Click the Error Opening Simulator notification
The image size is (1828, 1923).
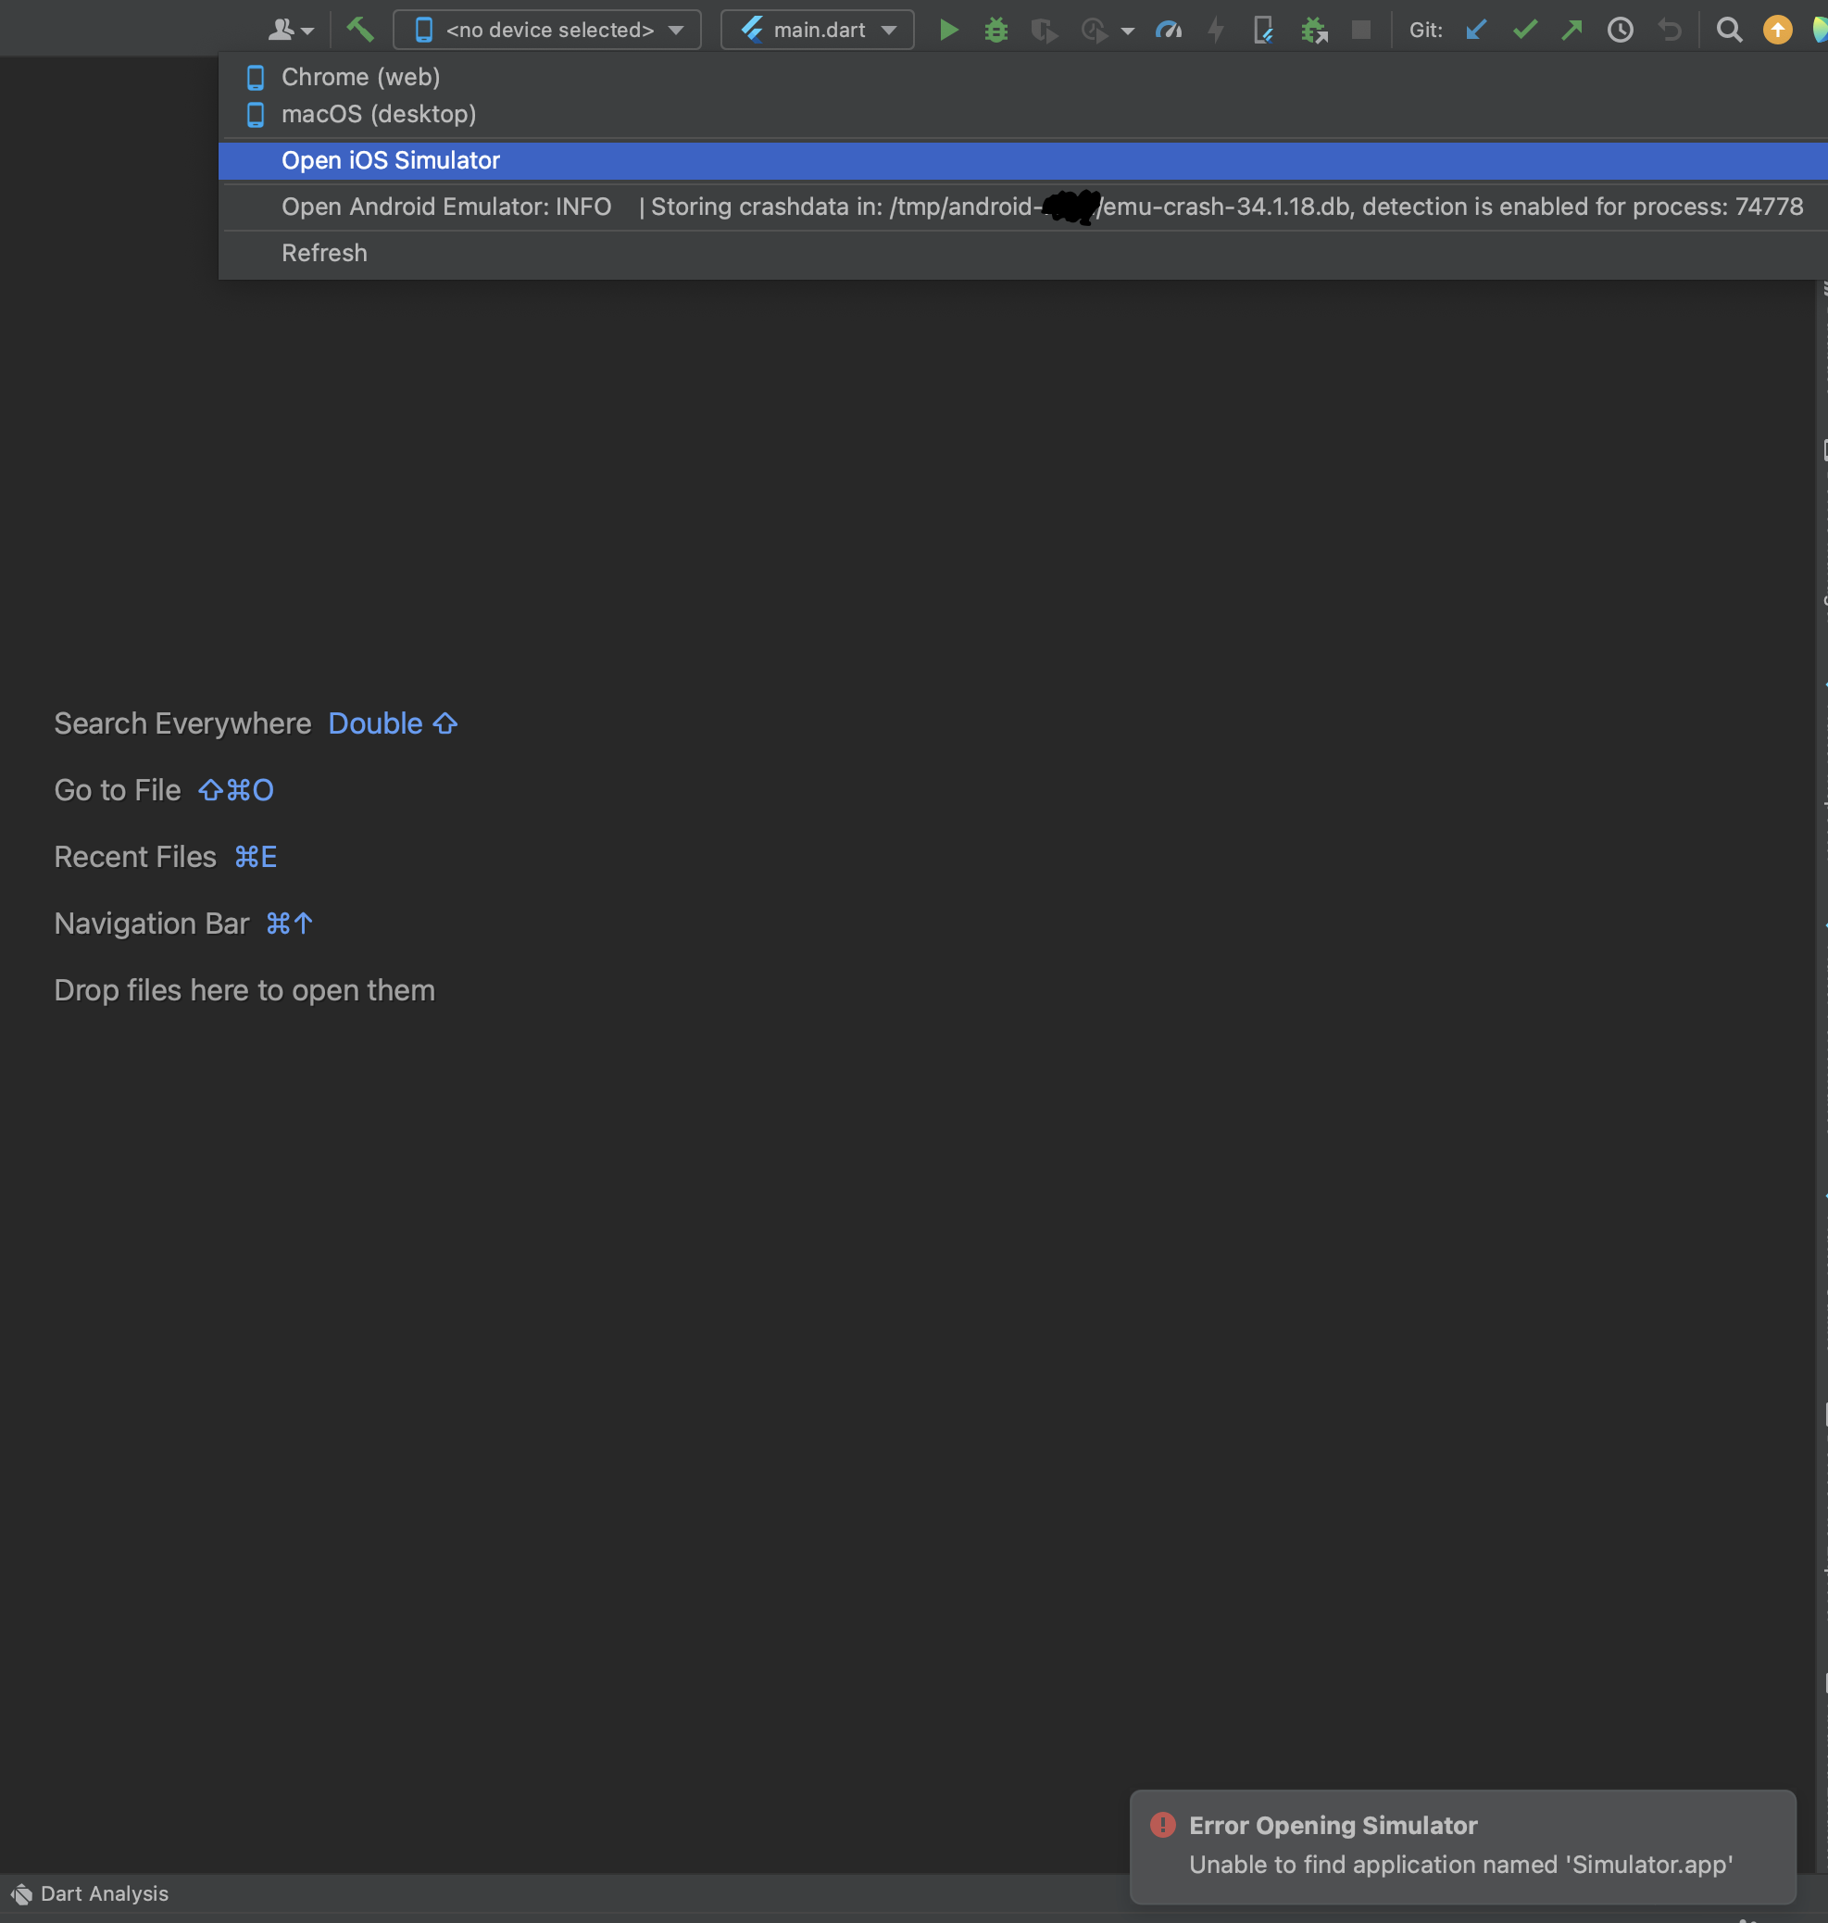(1459, 1845)
